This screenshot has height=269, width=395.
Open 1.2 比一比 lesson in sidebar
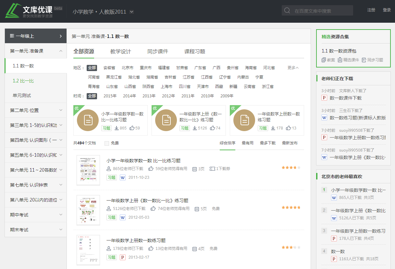(23, 81)
